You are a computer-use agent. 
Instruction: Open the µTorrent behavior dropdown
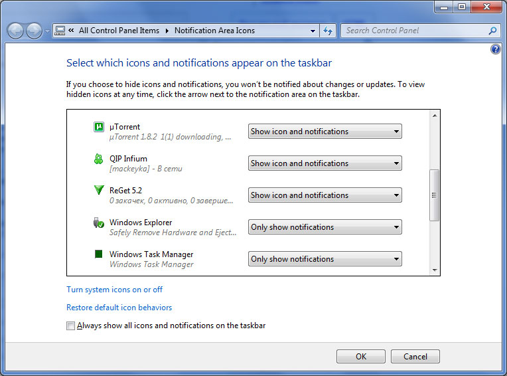(x=325, y=132)
